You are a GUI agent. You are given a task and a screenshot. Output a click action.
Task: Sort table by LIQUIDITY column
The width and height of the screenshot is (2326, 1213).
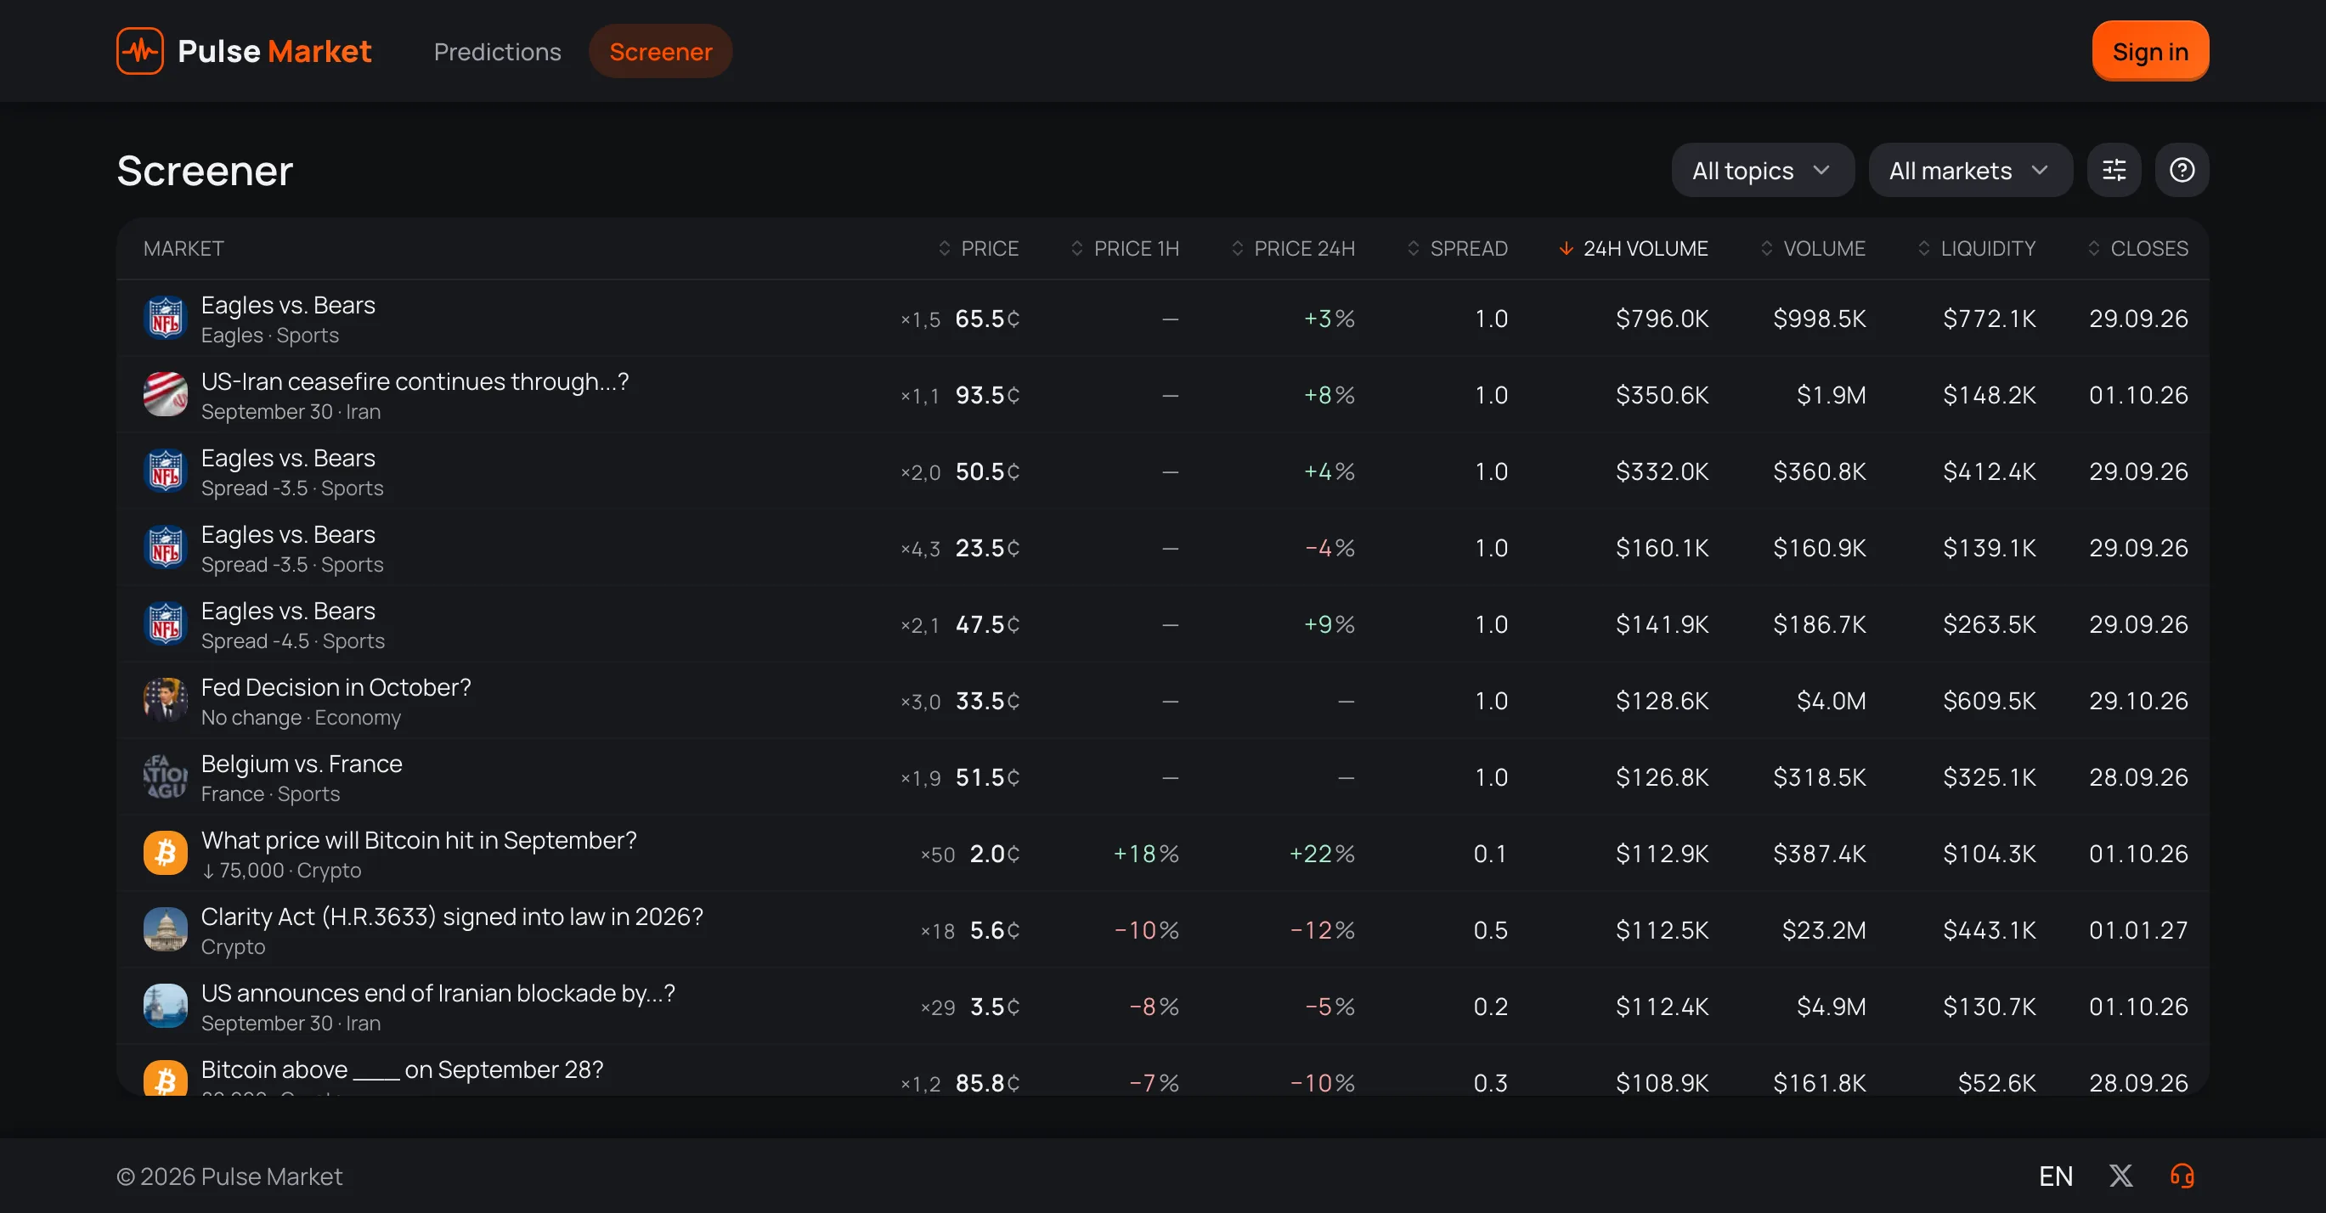(1977, 248)
